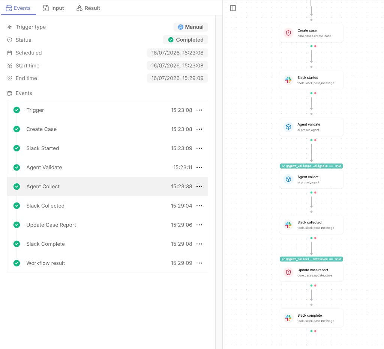
Task: Click the Start time clock icon
Action: point(9,65)
